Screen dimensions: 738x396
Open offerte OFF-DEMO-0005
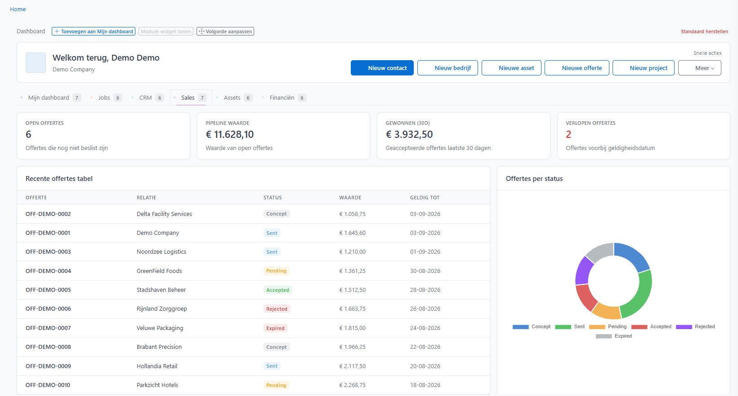click(48, 290)
